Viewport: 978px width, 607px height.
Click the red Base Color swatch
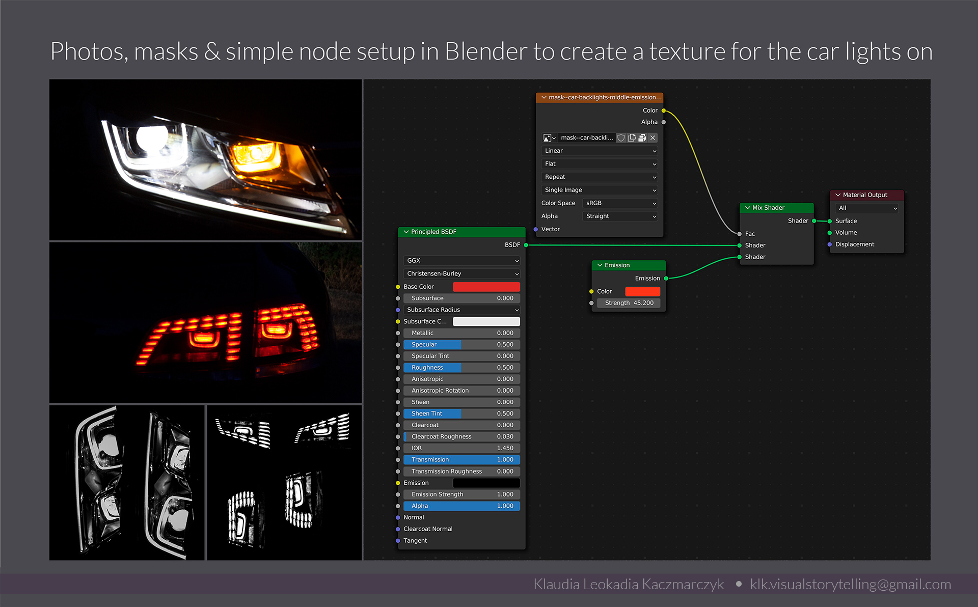486,287
